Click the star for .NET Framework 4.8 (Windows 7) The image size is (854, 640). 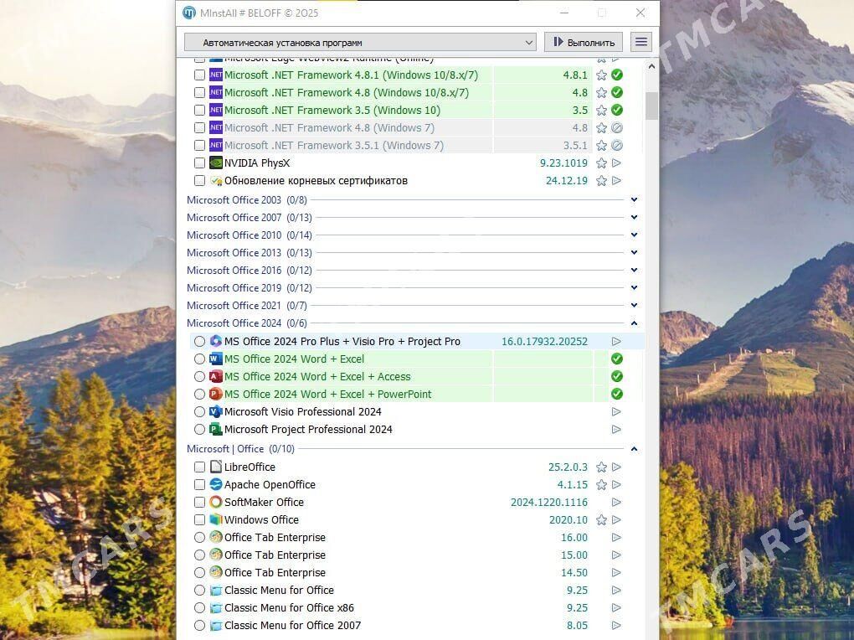tap(601, 128)
